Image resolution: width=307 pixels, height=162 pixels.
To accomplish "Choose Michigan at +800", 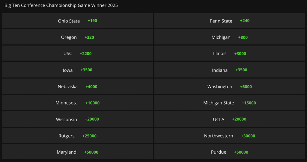I will (230, 37).
